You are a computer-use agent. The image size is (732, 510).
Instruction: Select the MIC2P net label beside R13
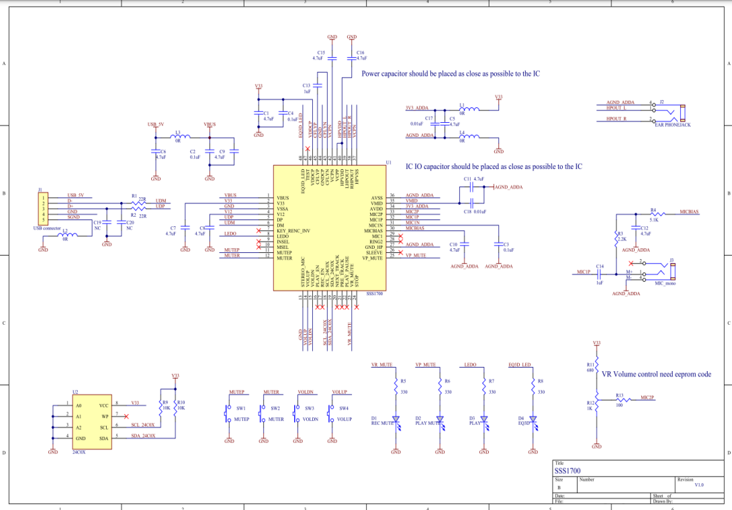click(x=647, y=397)
